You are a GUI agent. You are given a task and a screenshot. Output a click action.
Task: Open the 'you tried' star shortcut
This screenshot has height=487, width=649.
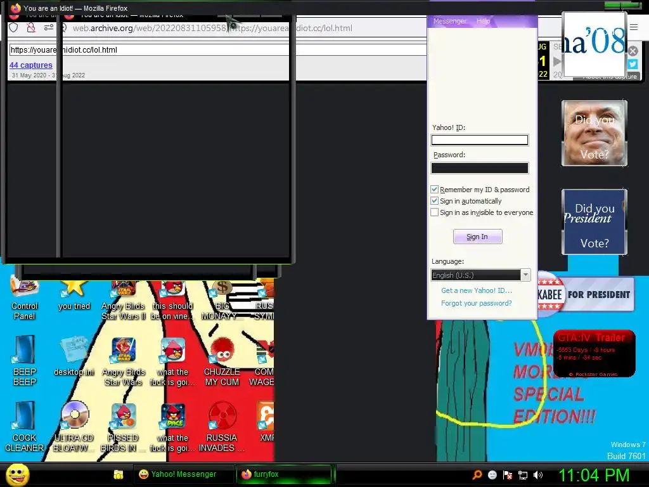point(74,295)
